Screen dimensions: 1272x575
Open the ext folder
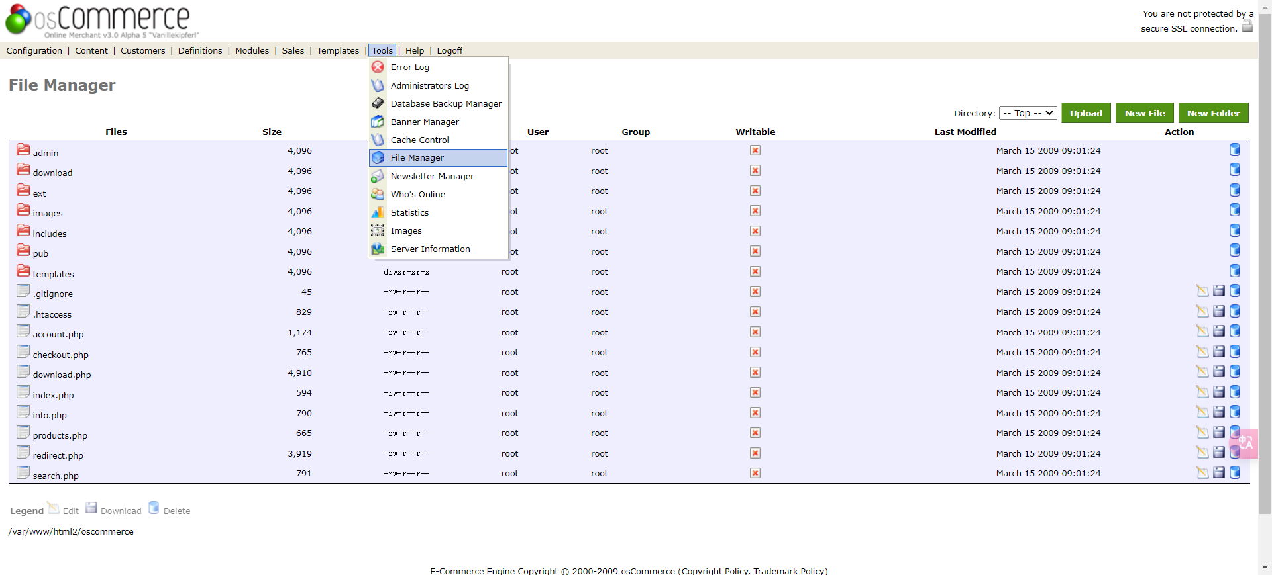(x=40, y=193)
